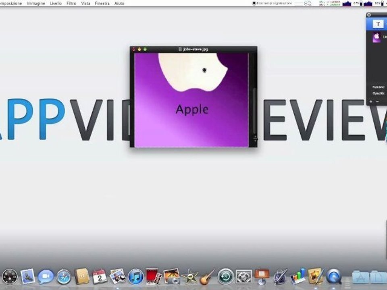The height and width of the screenshot is (290, 387).
Task: Launch Safari from the Dock
Action: (64, 276)
